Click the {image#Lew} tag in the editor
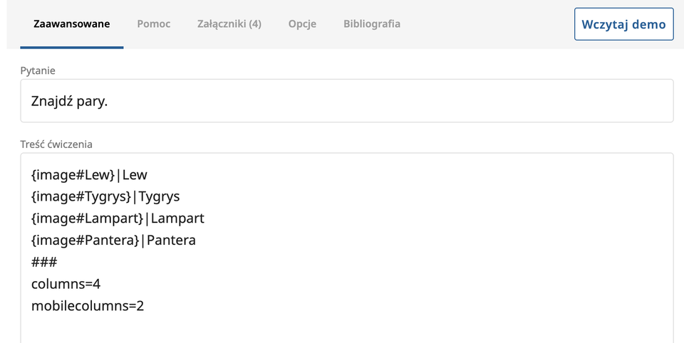The image size is (684, 343). pyautogui.click(x=72, y=175)
